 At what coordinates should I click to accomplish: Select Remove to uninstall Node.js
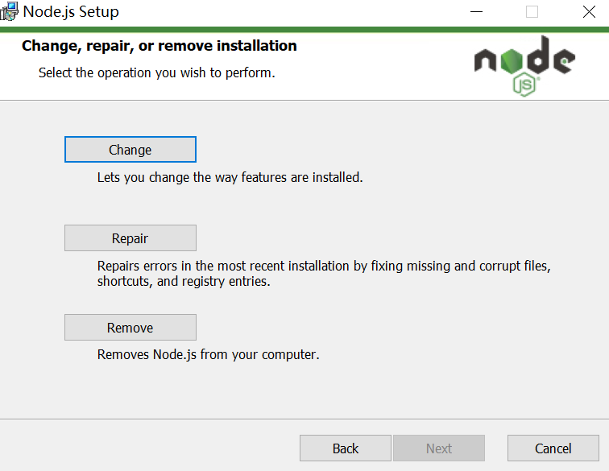coord(130,328)
